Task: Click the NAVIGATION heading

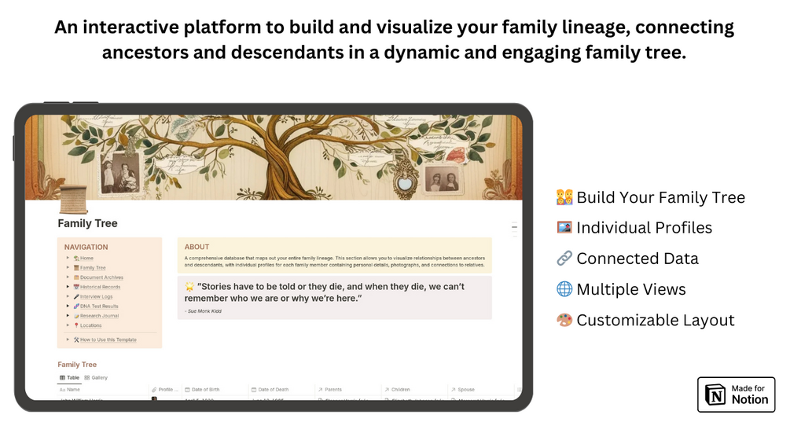Action: click(x=86, y=248)
